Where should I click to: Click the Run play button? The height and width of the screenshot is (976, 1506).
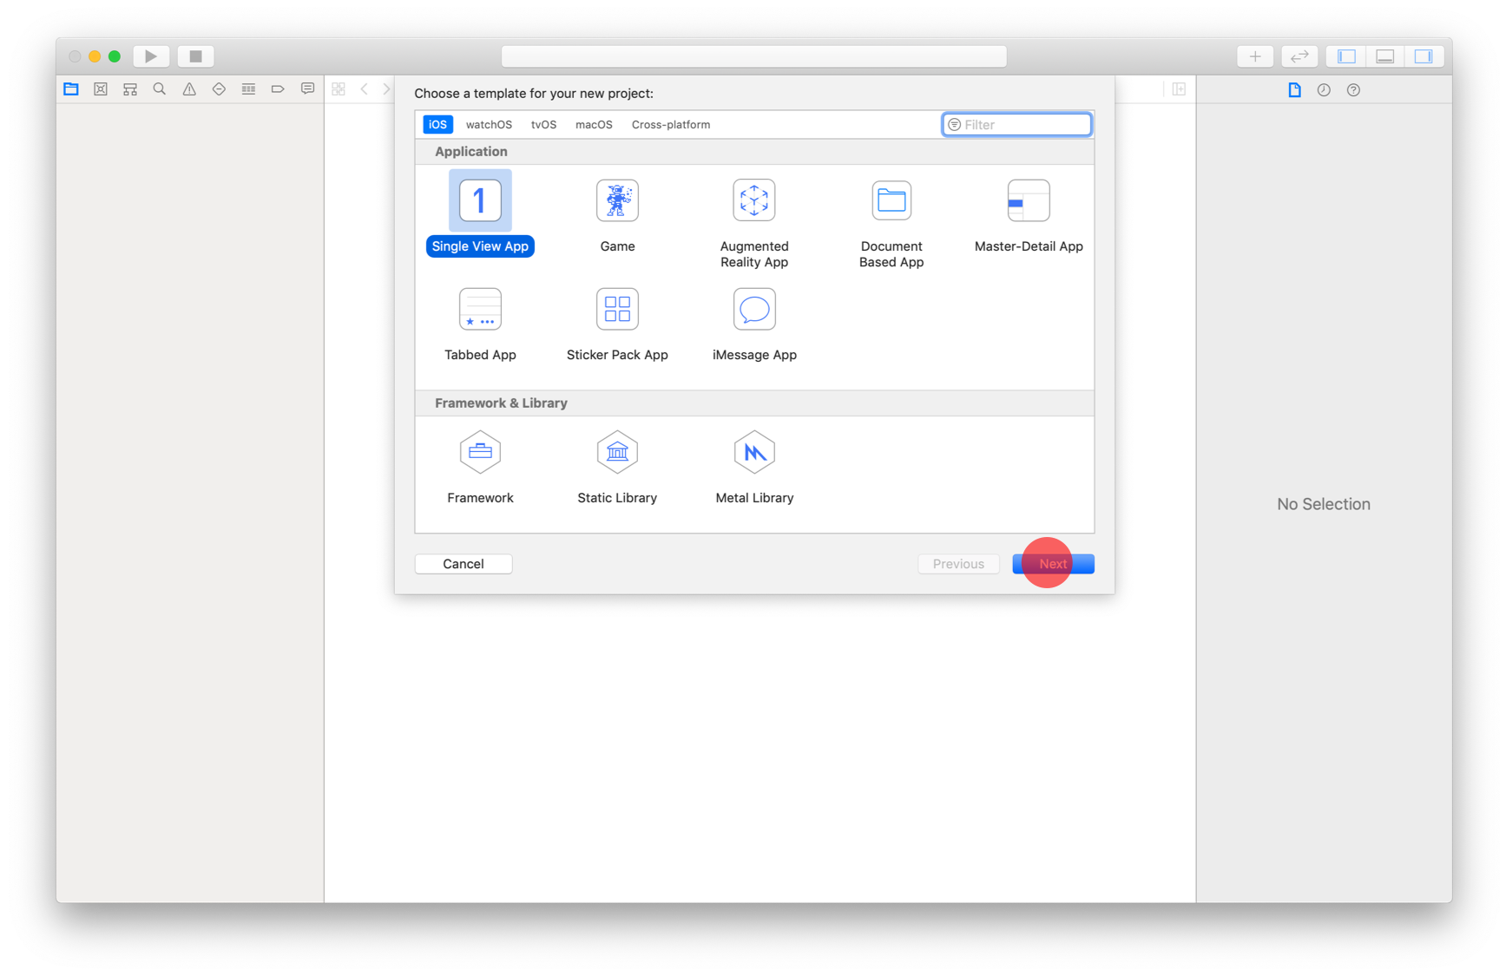coord(151,56)
